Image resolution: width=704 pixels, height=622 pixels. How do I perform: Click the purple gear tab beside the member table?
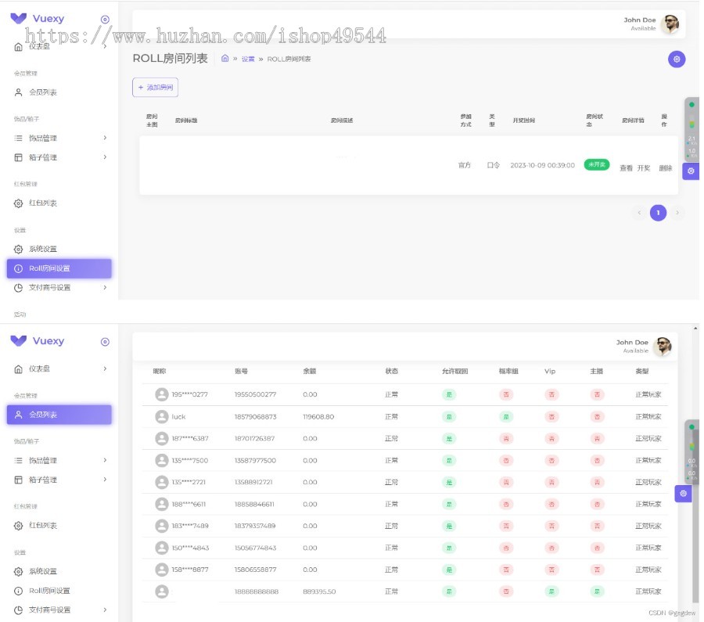click(x=683, y=494)
